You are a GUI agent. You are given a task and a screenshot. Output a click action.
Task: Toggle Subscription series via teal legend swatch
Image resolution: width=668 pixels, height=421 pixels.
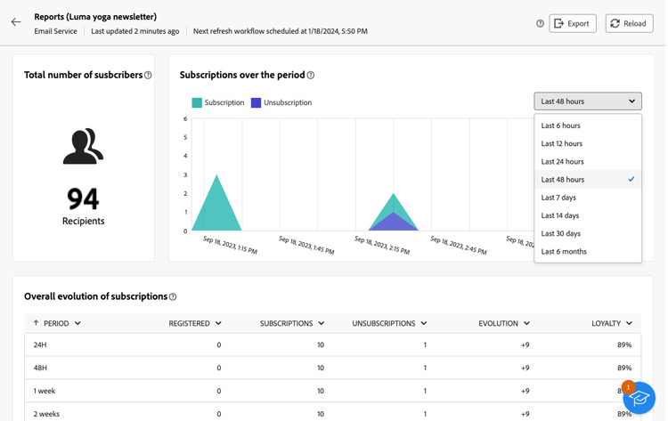pyautogui.click(x=197, y=102)
